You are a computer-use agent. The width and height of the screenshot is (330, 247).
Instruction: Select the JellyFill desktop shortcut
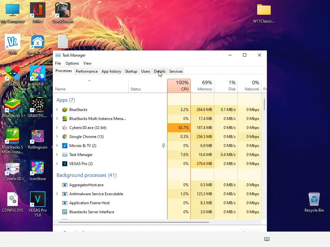pyautogui.click(x=38, y=76)
